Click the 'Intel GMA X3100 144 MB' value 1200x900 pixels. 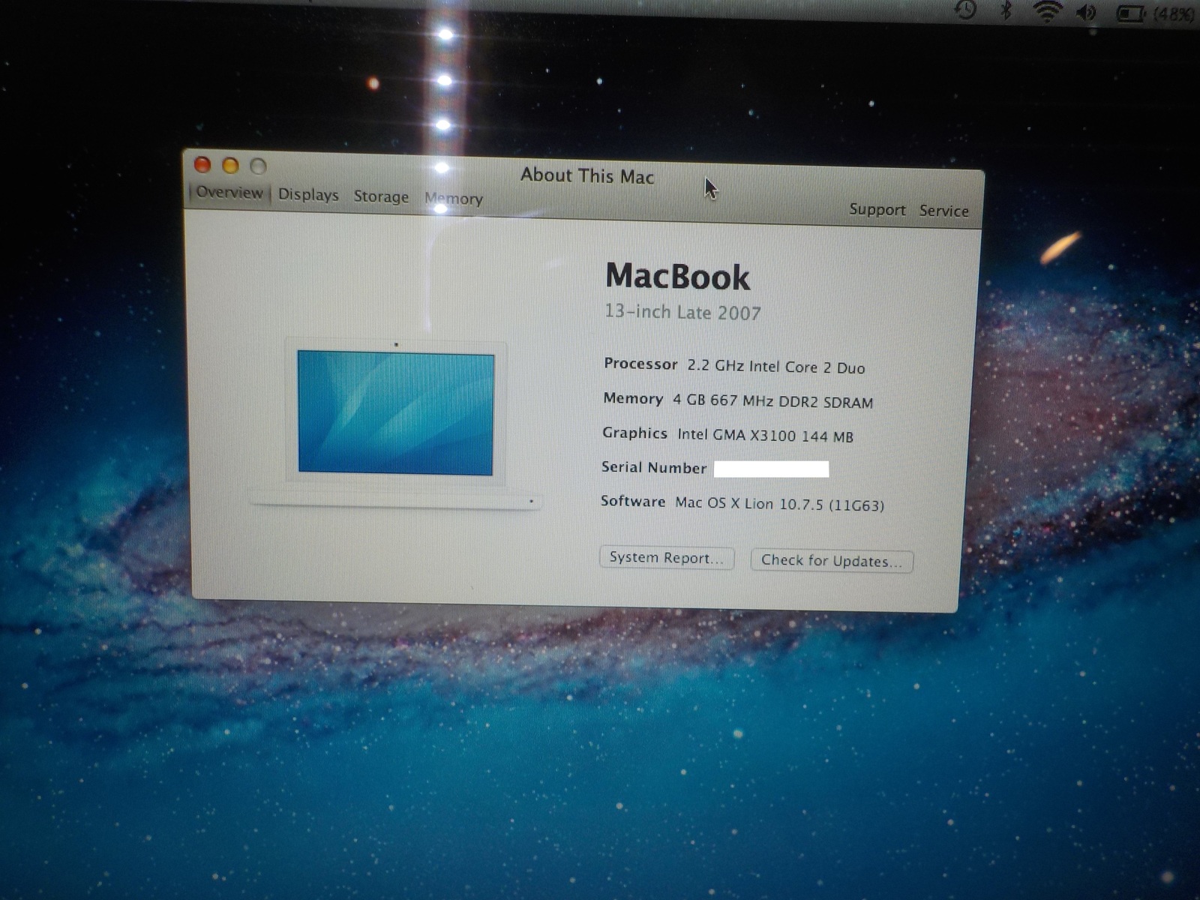[765, 436]
